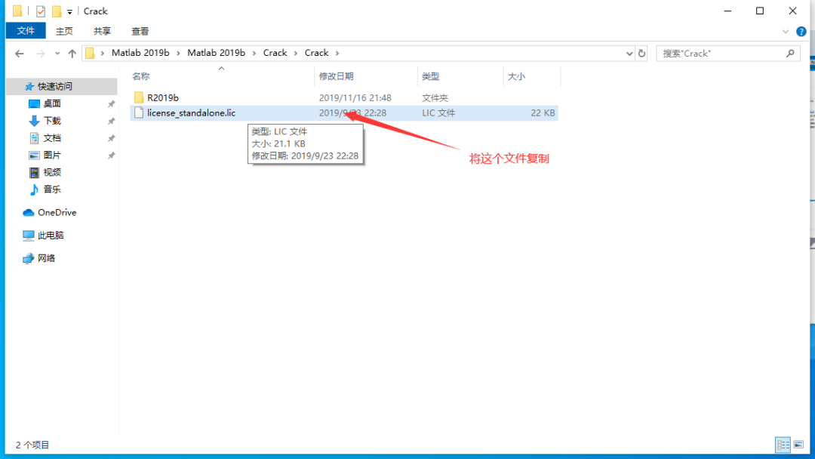Click the back navigation arrow
The width and height of the screenshot is (815, 459).
(x=19, y=53)
